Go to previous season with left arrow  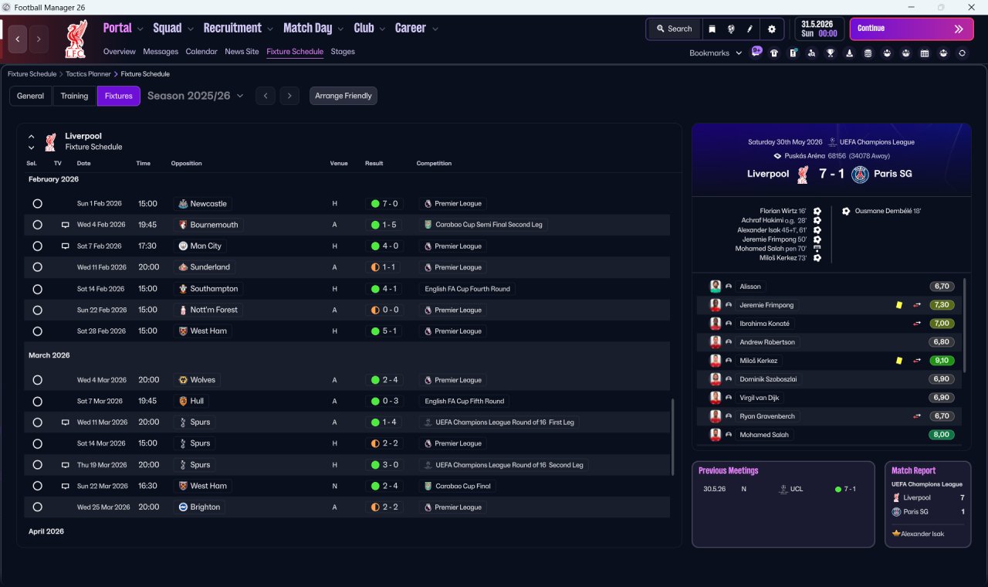(265, 96)
